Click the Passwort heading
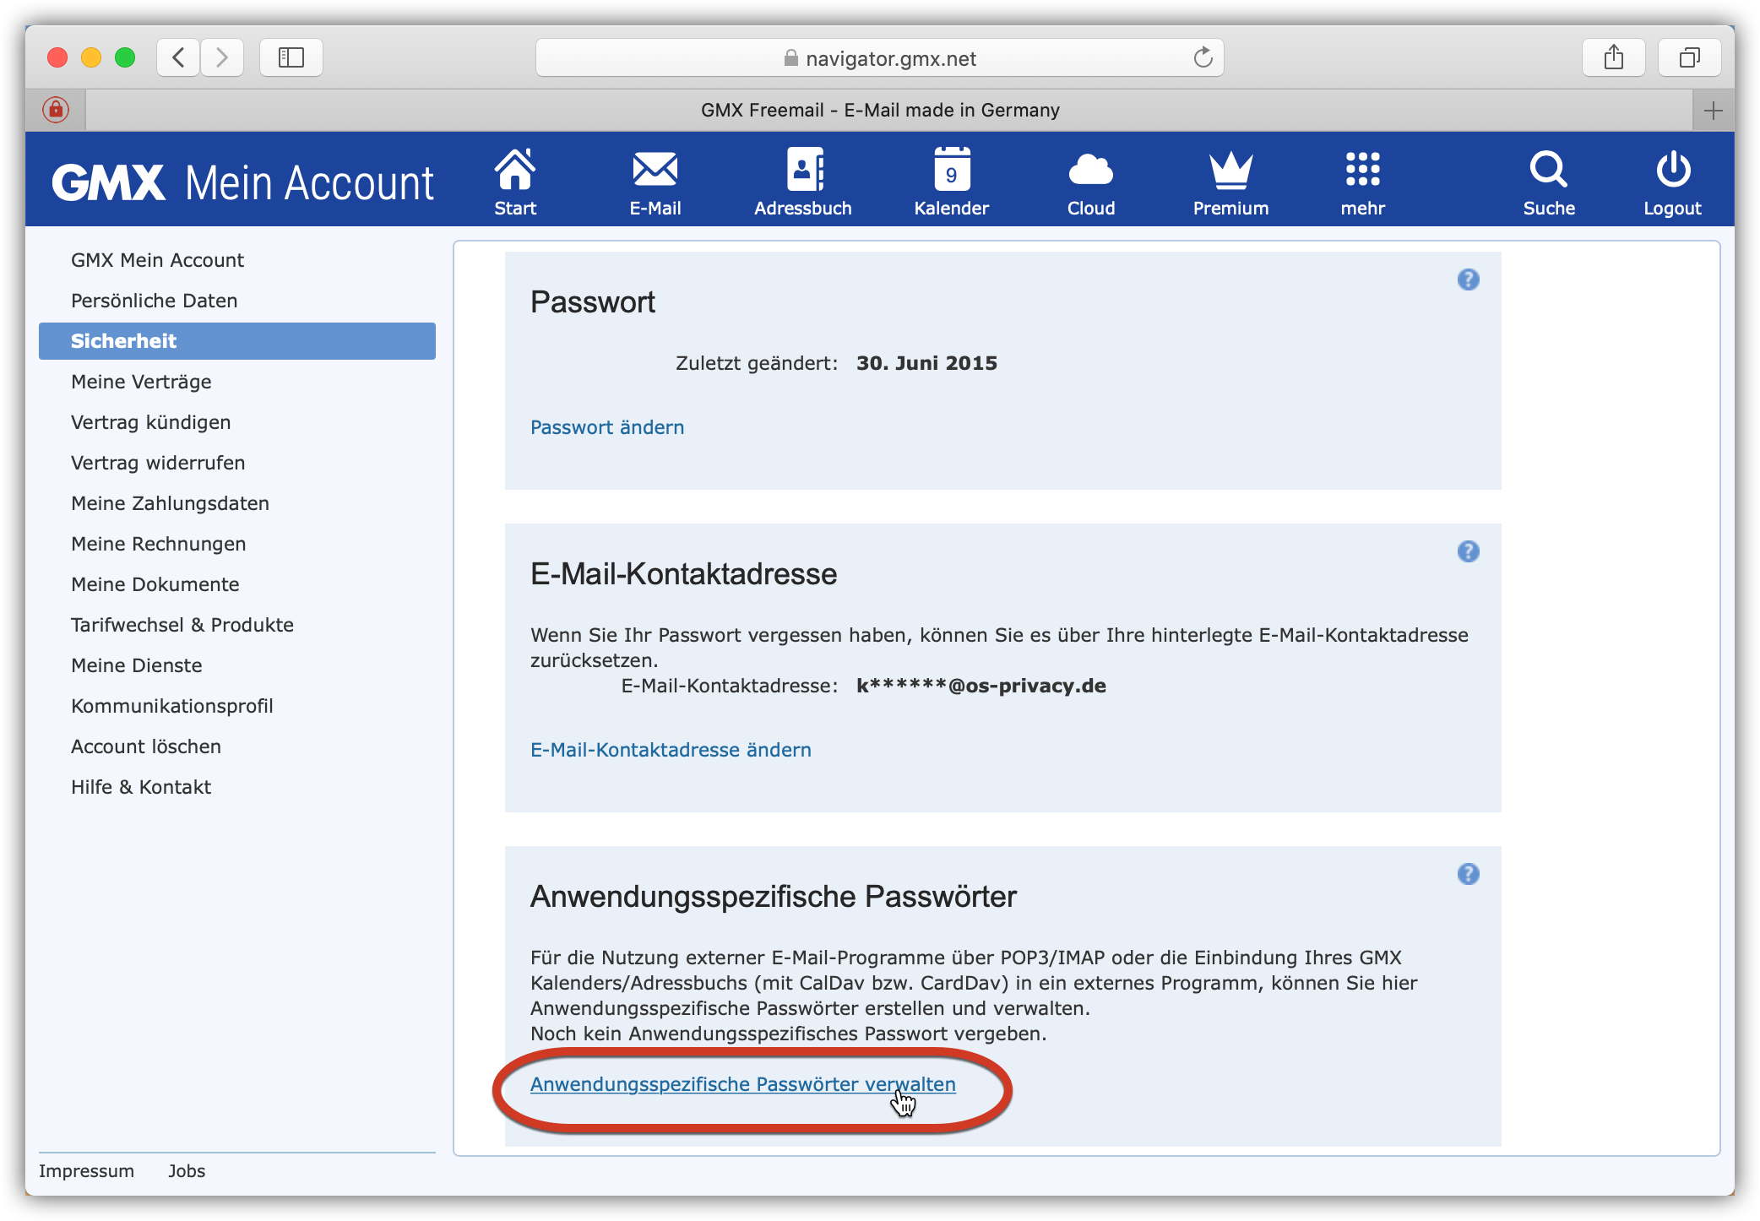This screenshot has width=1760, height=1221. click(x=593, y=302)
